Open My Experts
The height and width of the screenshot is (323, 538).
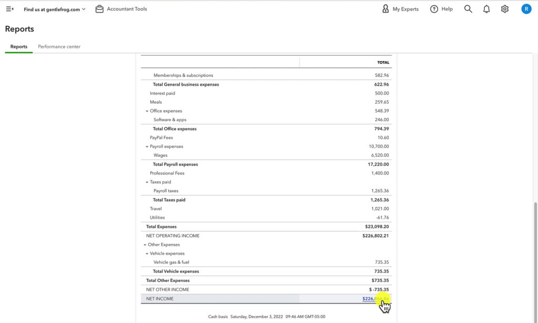pyautogui.click(x=400, y=8)
